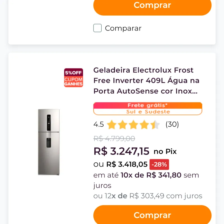
Task: Toggle the Comparar product comparison option
Action: [97, 28]
